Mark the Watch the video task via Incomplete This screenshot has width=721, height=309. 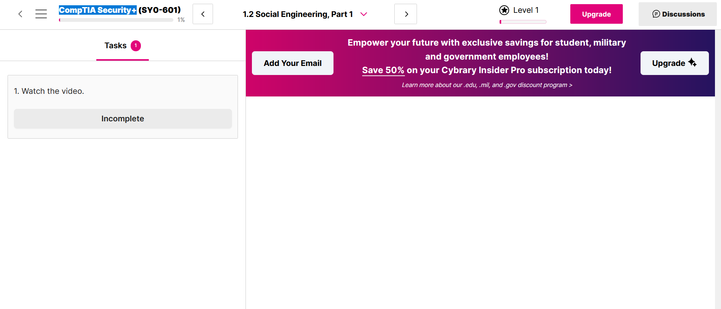point(123,119)
